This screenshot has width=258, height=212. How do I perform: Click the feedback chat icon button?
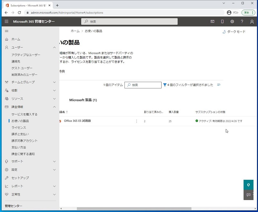pyautogui.click(x=248, y=195)
